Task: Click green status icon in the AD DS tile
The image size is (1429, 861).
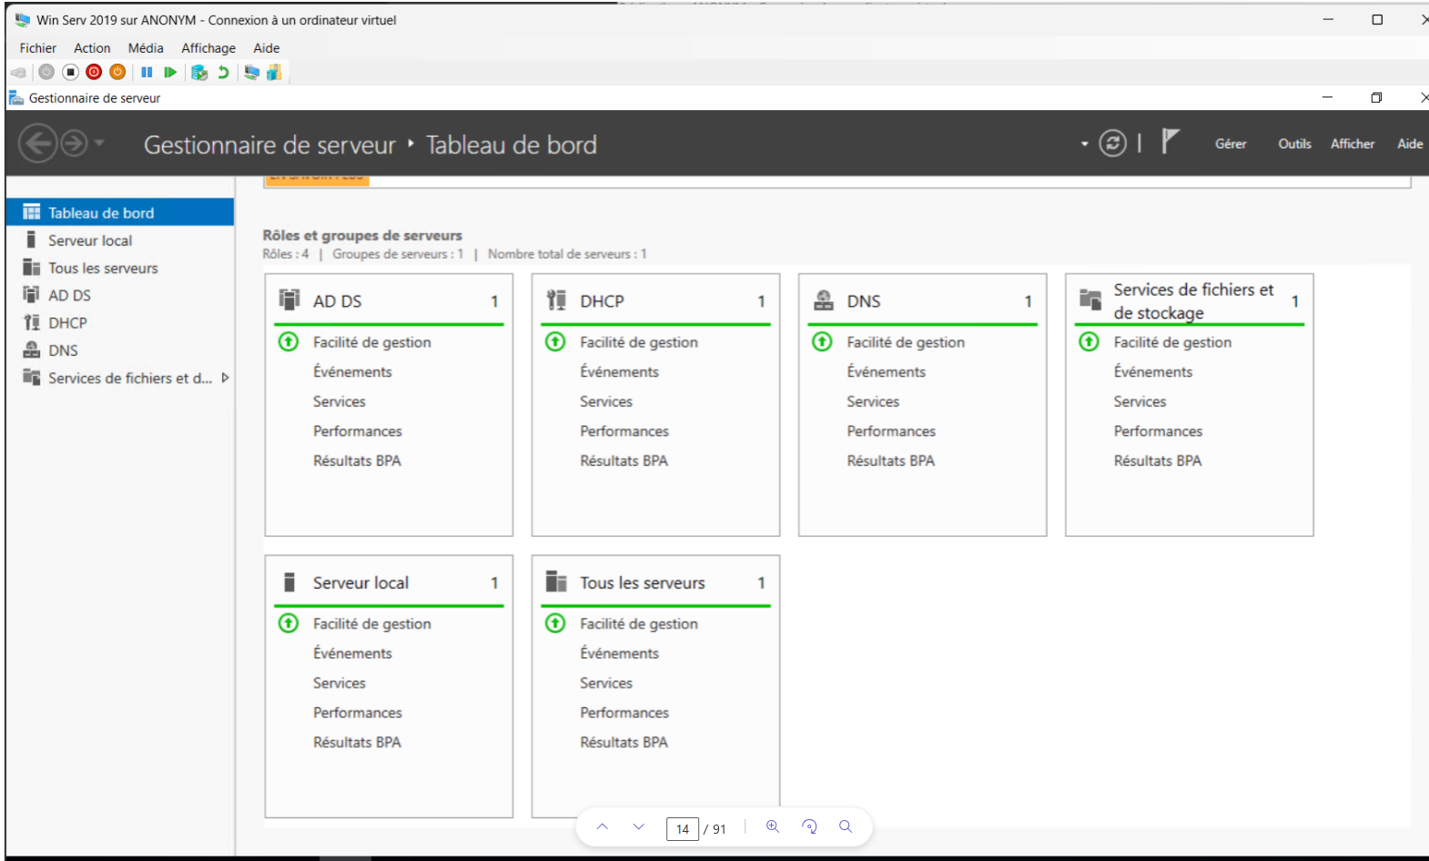Action: click(289, 341)
